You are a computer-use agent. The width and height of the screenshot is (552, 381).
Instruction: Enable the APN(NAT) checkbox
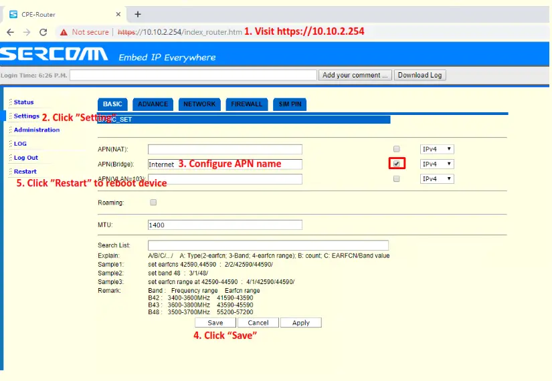[x=396, y=149]
